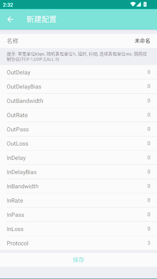Tap the OutRate row
157x279 pixels.
[x=78, y=115]
